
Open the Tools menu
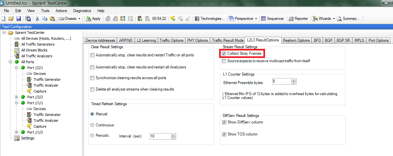(45, 11)
